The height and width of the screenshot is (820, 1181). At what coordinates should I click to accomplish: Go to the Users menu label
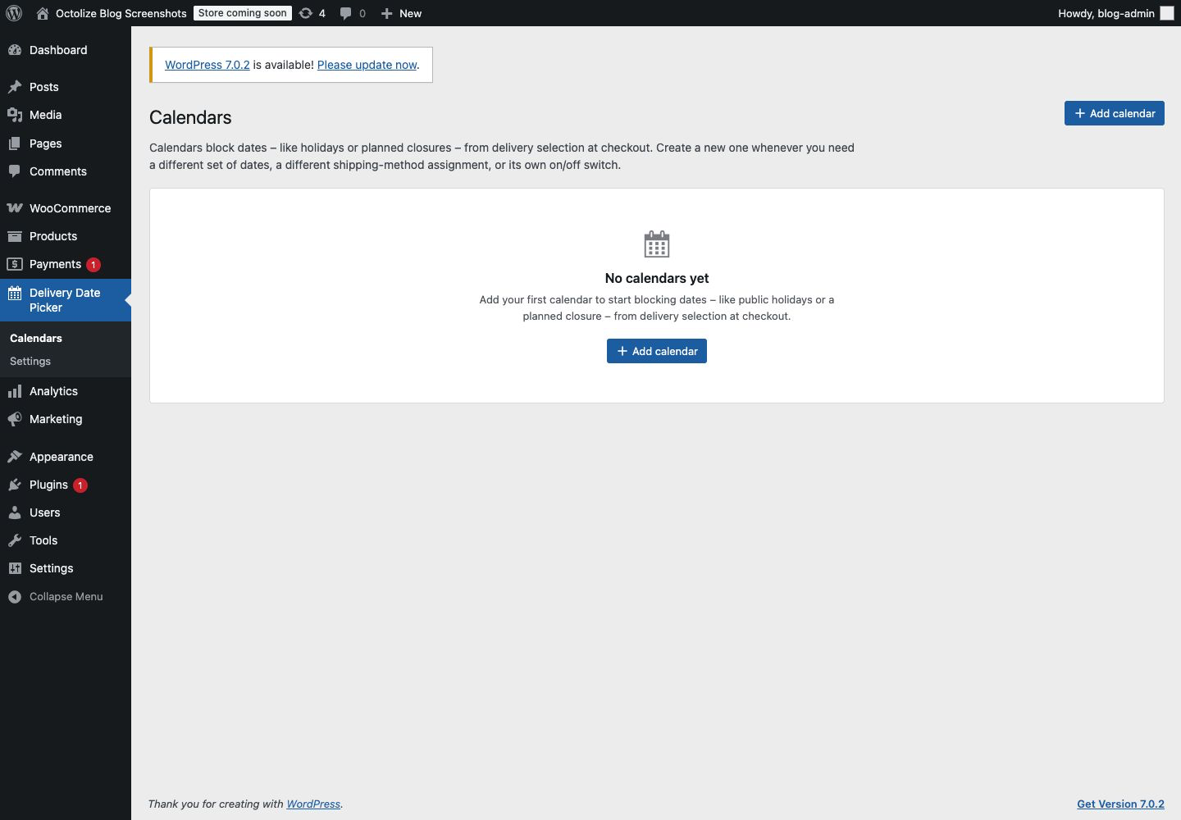click(45, 512)
